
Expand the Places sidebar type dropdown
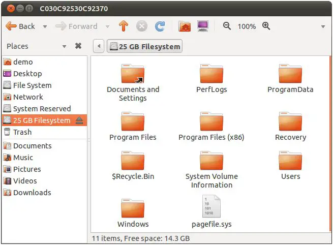coord(64,46)
